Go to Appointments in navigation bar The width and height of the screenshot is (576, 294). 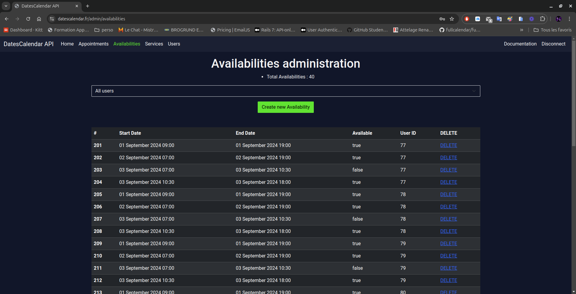(x=93, y=44)
